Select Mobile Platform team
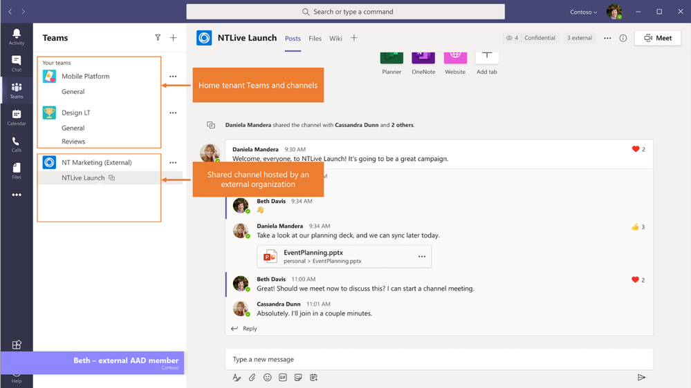The width and height of the screenshot is (691, 388). 86,76
